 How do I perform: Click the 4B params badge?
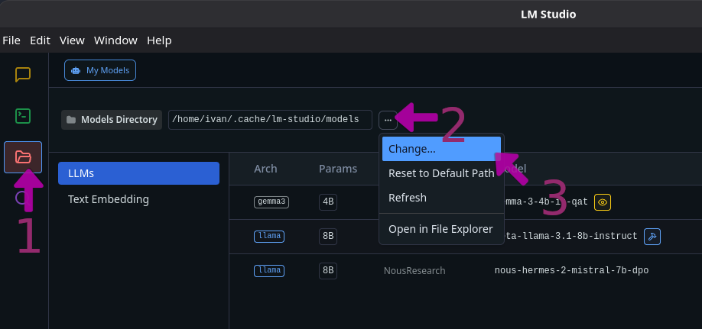click(328, 202)
